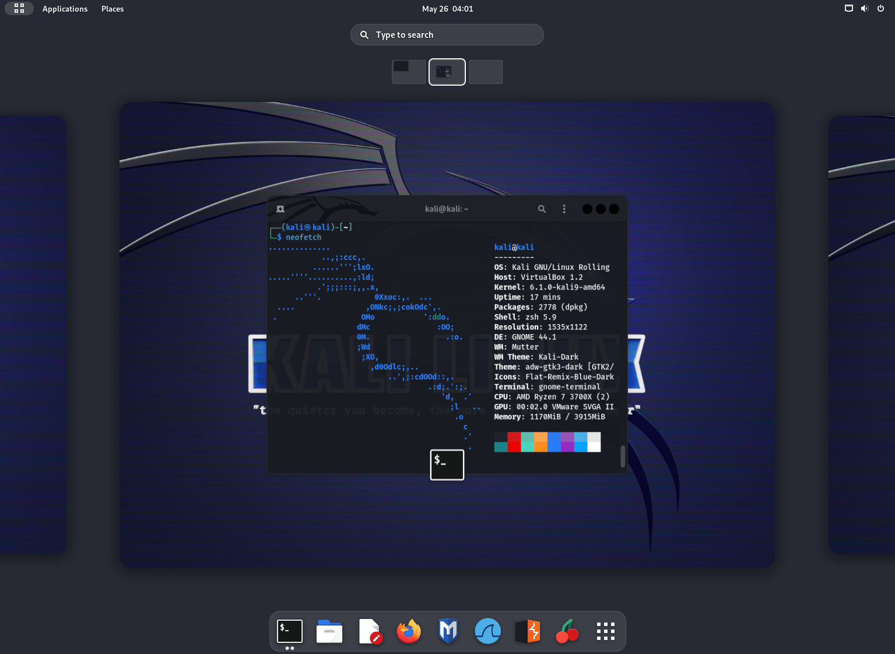Click the search icon in terminal header bar
Image resolution: width=895 pixels, height=654 pixels.
click(x=542, y=209)
